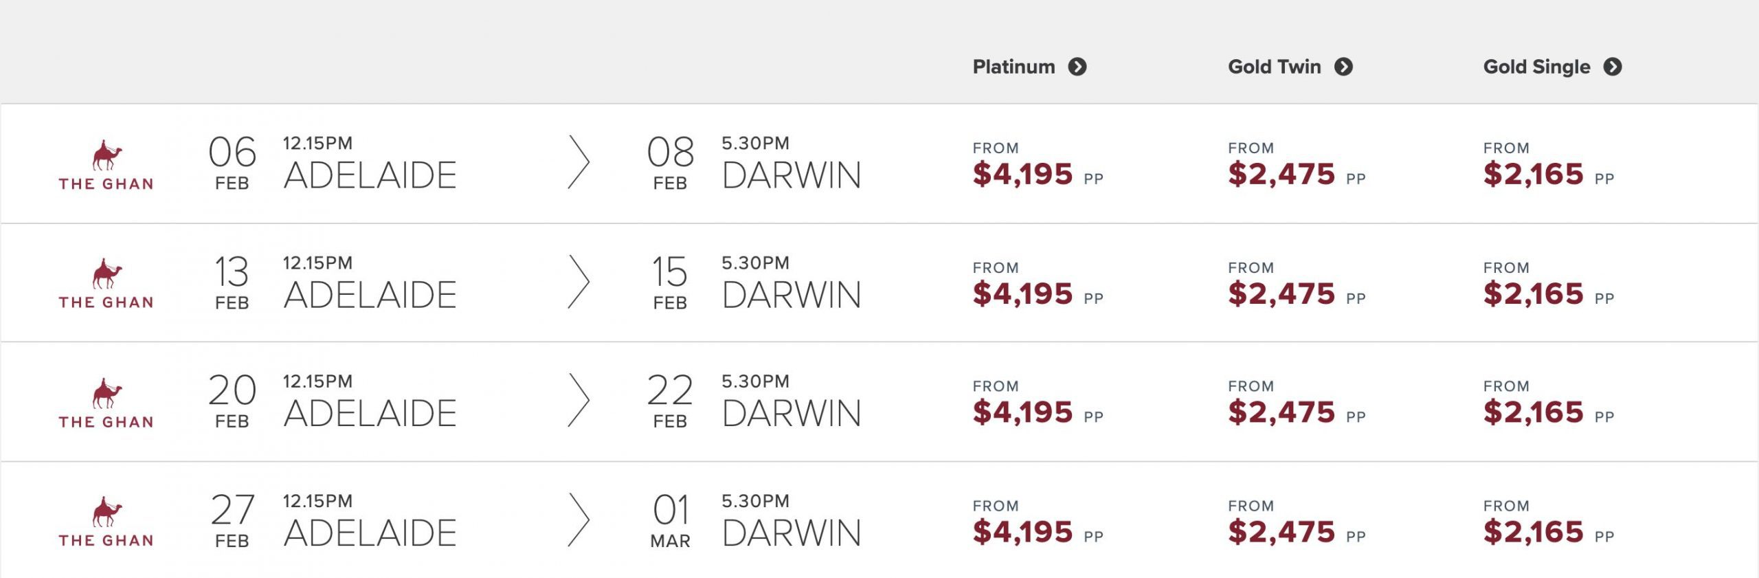
Task: Select the $4,195 Platinum fare for 06 Feb
Action: pos(1022,174)
